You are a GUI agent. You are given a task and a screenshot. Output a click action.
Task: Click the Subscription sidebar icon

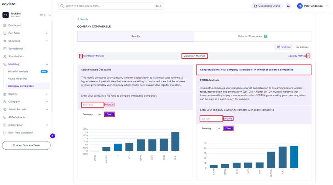(x=5, y=125)
